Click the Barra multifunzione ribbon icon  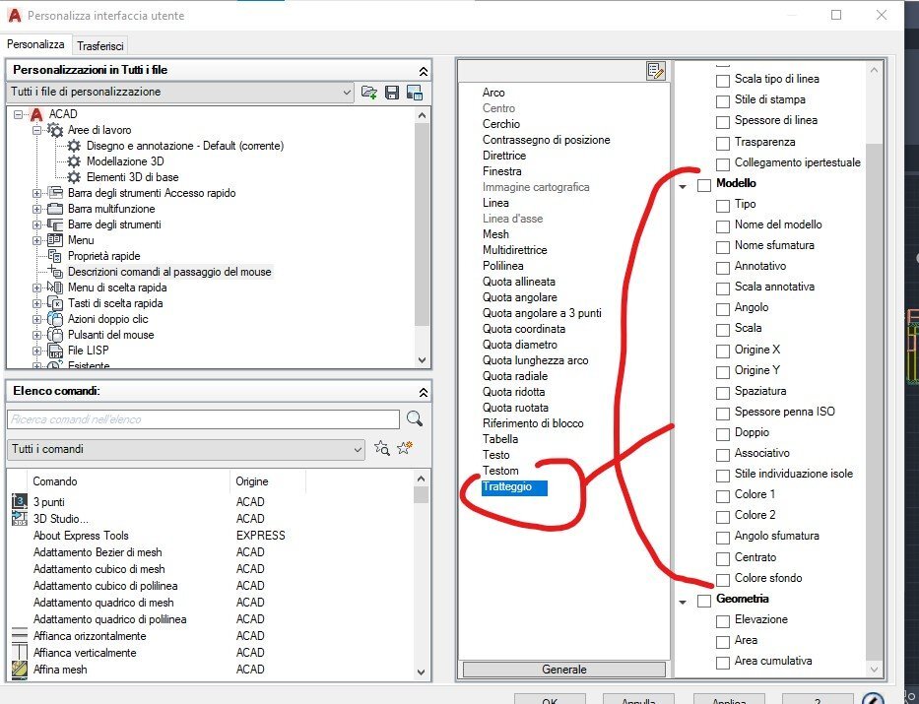(x=55, y=209)
